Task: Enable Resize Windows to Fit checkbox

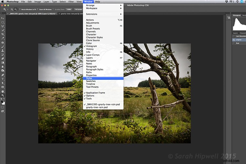Action: (x=20, y=10)
